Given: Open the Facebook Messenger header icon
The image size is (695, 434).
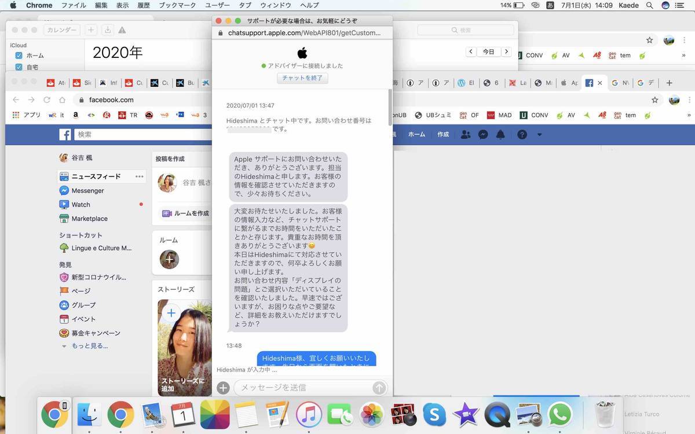Looking at the screenshot, I should point(483,134).
